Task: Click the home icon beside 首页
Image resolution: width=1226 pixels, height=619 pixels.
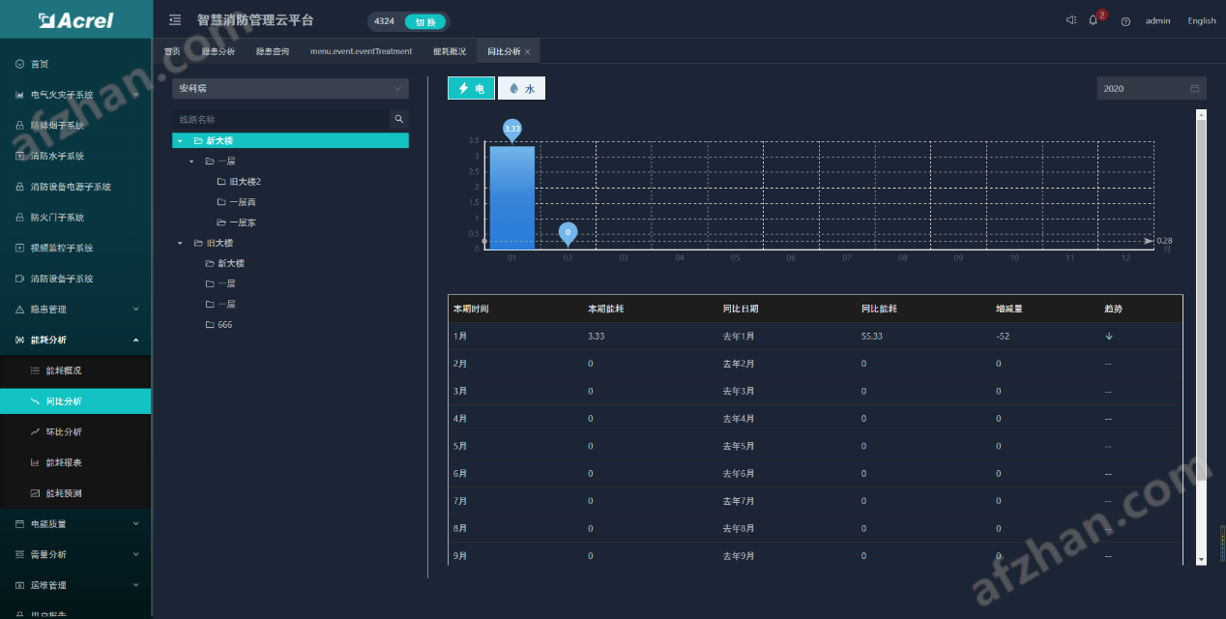Action: click(x=19, y=64)
